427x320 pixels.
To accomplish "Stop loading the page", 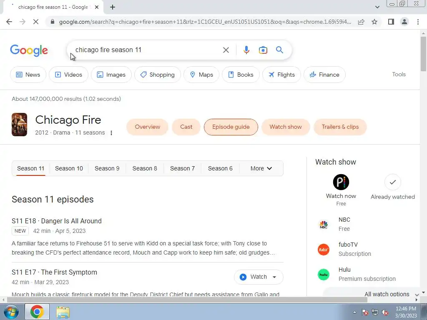I will 36,22.
